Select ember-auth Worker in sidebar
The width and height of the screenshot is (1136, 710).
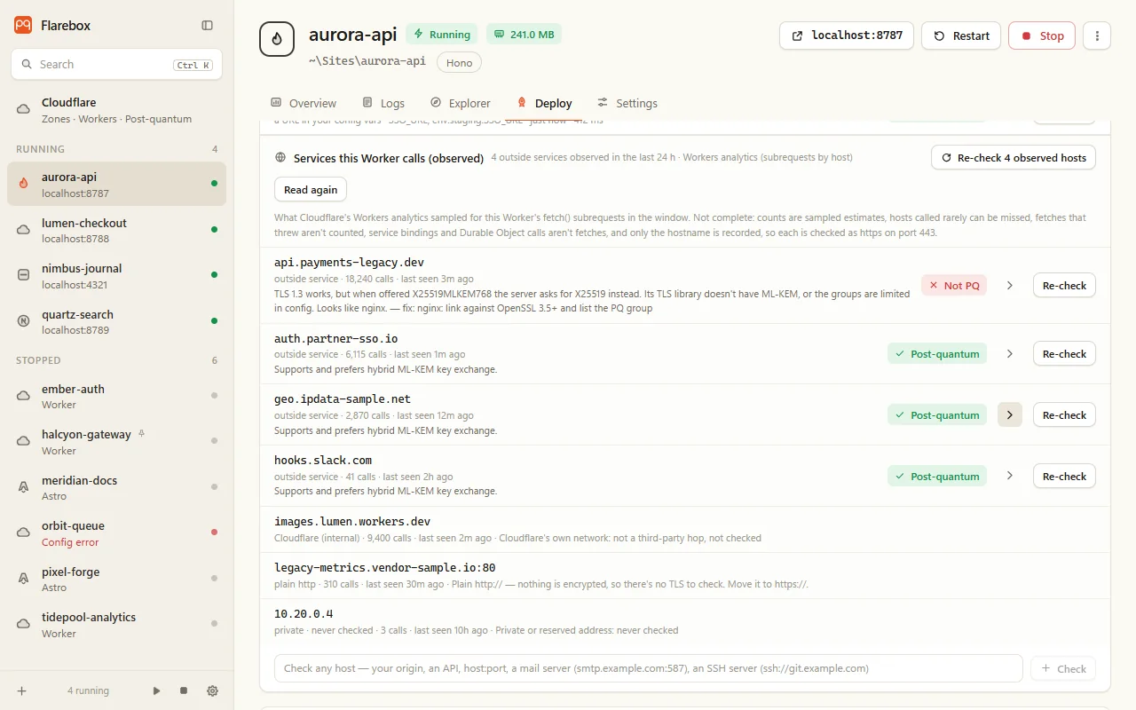pyautogui.click(x=116, y=396)
